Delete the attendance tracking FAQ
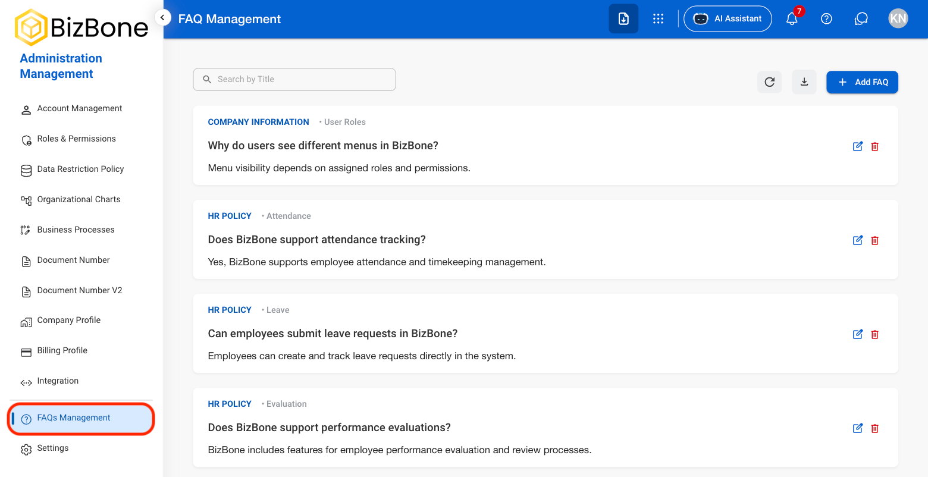 pos(875,240)
